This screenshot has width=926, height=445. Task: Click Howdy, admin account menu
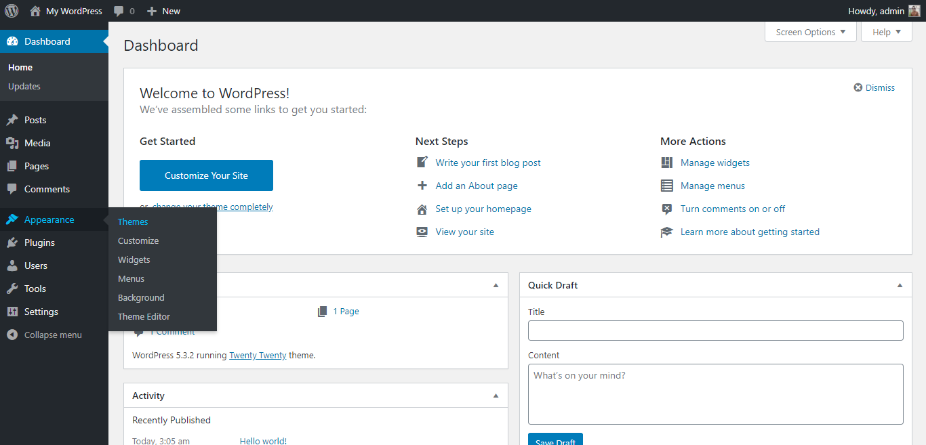point(884,11)
